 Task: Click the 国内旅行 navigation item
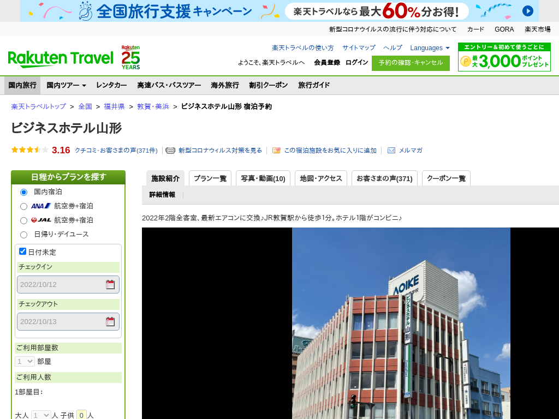(22, 85)
